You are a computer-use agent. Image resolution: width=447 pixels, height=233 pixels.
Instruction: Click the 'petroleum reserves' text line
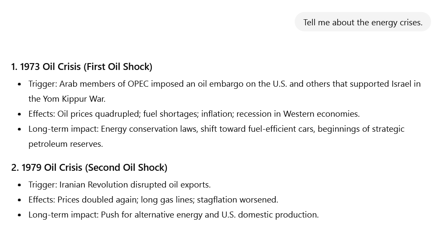pos(65,144)
